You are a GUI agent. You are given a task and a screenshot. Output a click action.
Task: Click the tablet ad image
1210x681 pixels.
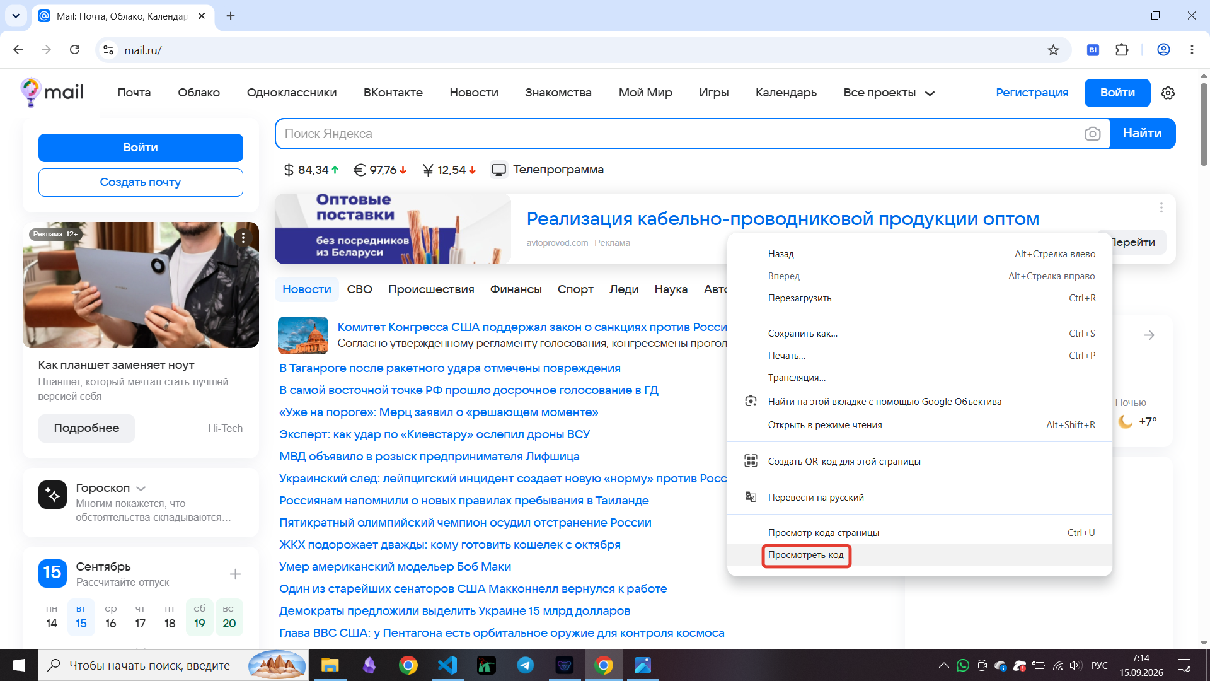pos(141,285)
